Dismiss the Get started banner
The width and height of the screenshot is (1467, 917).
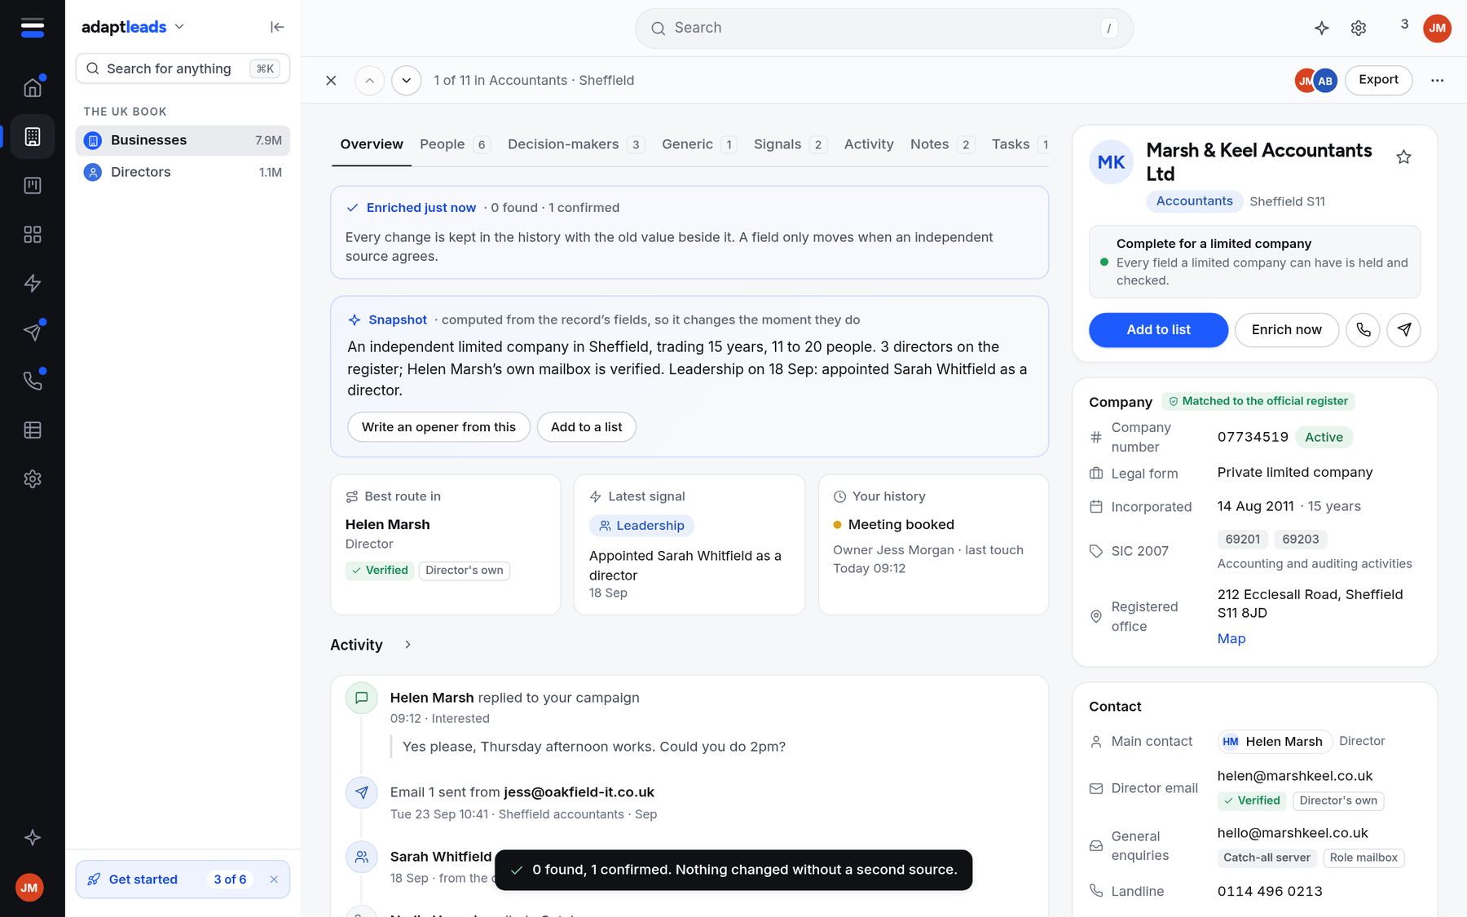point(274,880)
